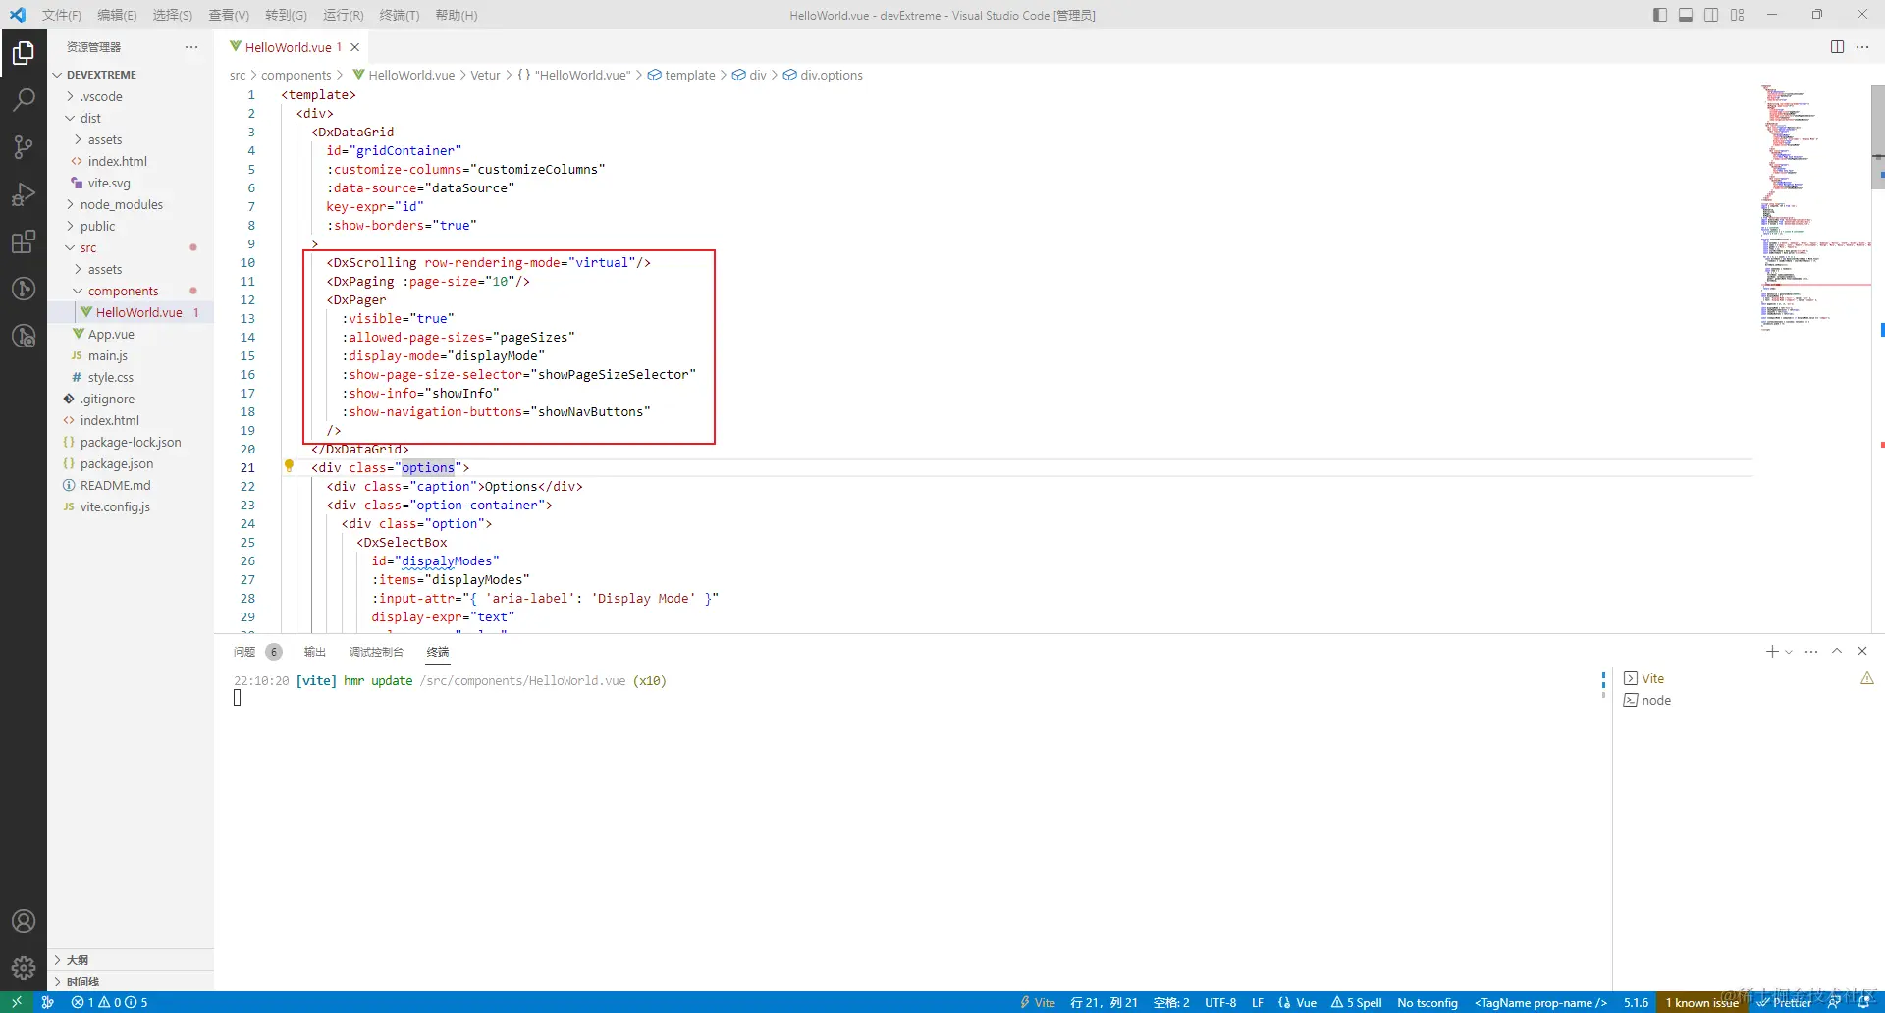Click the split editor right icon
This screenshot has width=1885, height=1013.
click(1837, 47)
